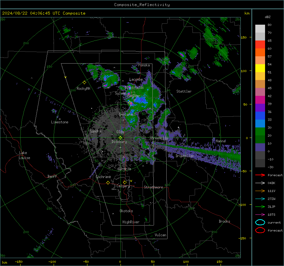
Task: Click the ThreeHills city label
Action: pyautogui.click(x=159, y=138)
